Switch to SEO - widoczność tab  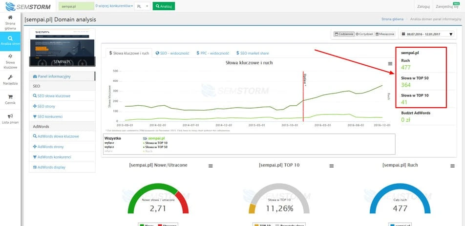172,53
